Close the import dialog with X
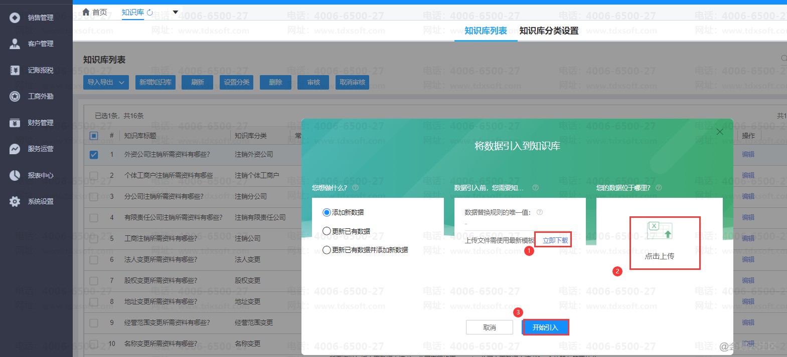 (x=720, y=132)
